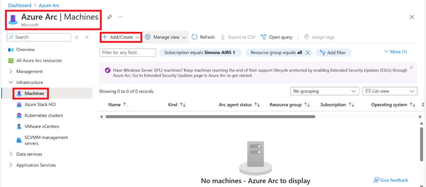The width and height of the screenshot is (426, 187).
Task: Go to Azure Arc breadcrumb
Action: [48, 6]
